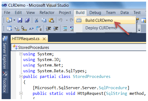Click 'System.Net' in the code
Image resolution: width=148 pixels, height=101 pixels.
tap(49, 65)
